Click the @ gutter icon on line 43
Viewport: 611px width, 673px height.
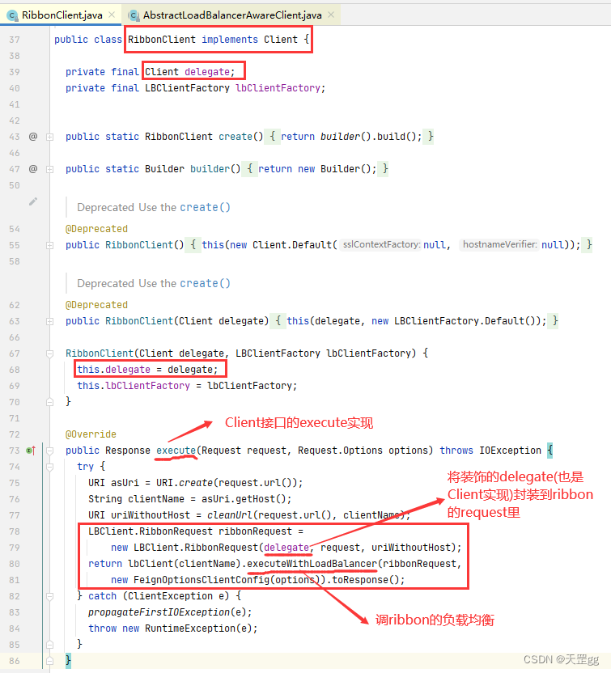pos(33,137)
